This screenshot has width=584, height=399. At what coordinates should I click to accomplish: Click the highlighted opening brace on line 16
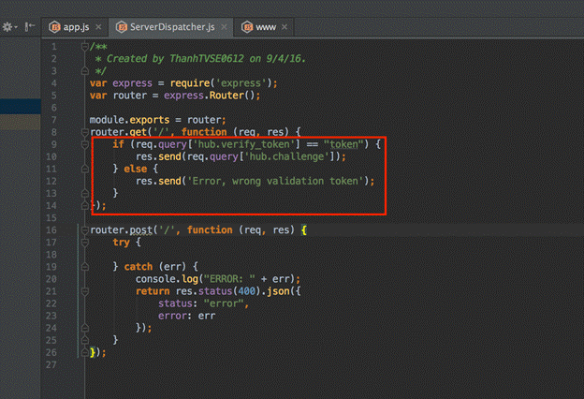point(304,230)
